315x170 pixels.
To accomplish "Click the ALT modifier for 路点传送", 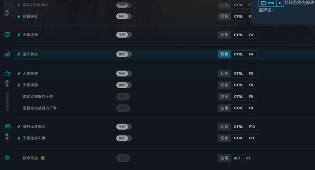I will tap(237, 158).
